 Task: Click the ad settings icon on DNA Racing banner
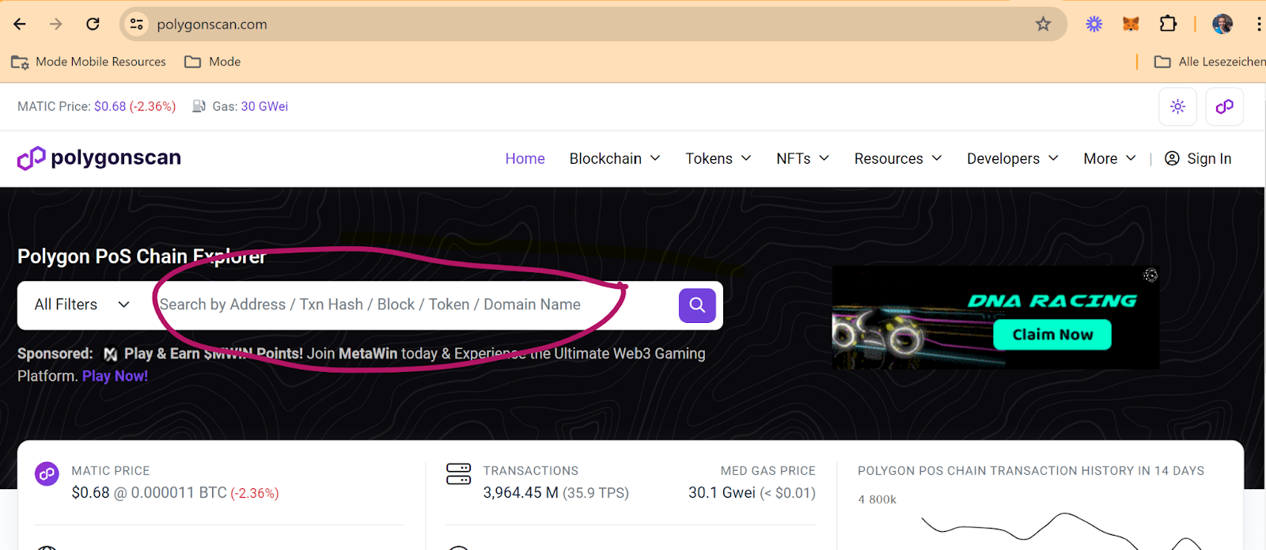pyautogui.click(x=1150, y=275)
